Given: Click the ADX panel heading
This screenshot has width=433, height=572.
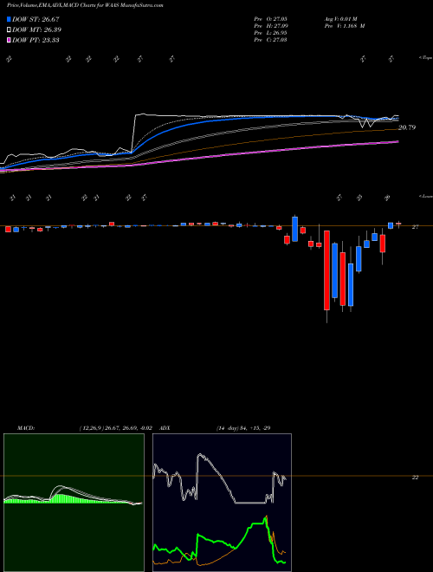Looking at the screenshot, I should tap(165, 428).
